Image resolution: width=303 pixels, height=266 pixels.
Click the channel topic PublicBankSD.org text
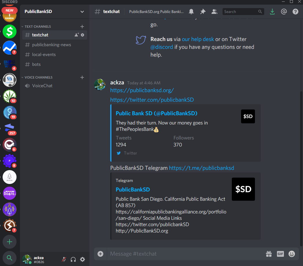click(156, 12)
